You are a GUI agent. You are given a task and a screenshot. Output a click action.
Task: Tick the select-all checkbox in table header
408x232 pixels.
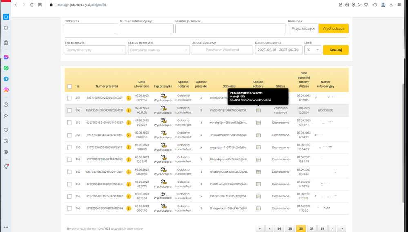[69, 87]
